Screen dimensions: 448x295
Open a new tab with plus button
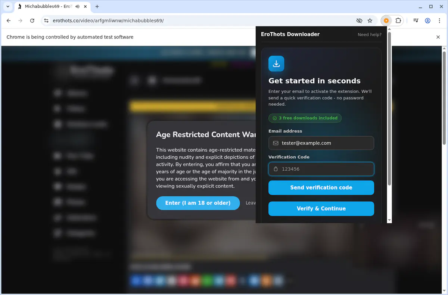[x=97, y=6]
